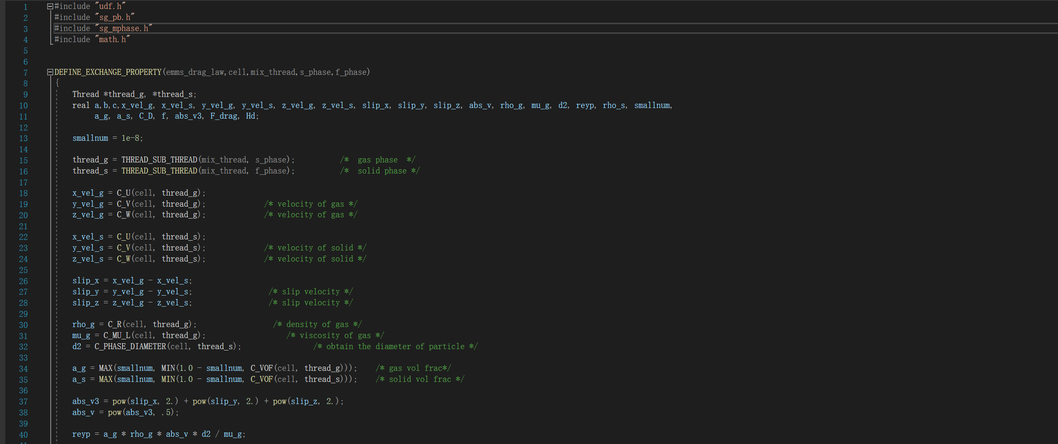Click the "math.h" include string
The width and height of the screenshot is (1058, 444).
click(112, 40)
